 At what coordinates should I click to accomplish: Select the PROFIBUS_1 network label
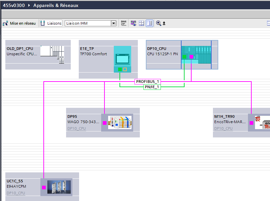pos(148,82)
